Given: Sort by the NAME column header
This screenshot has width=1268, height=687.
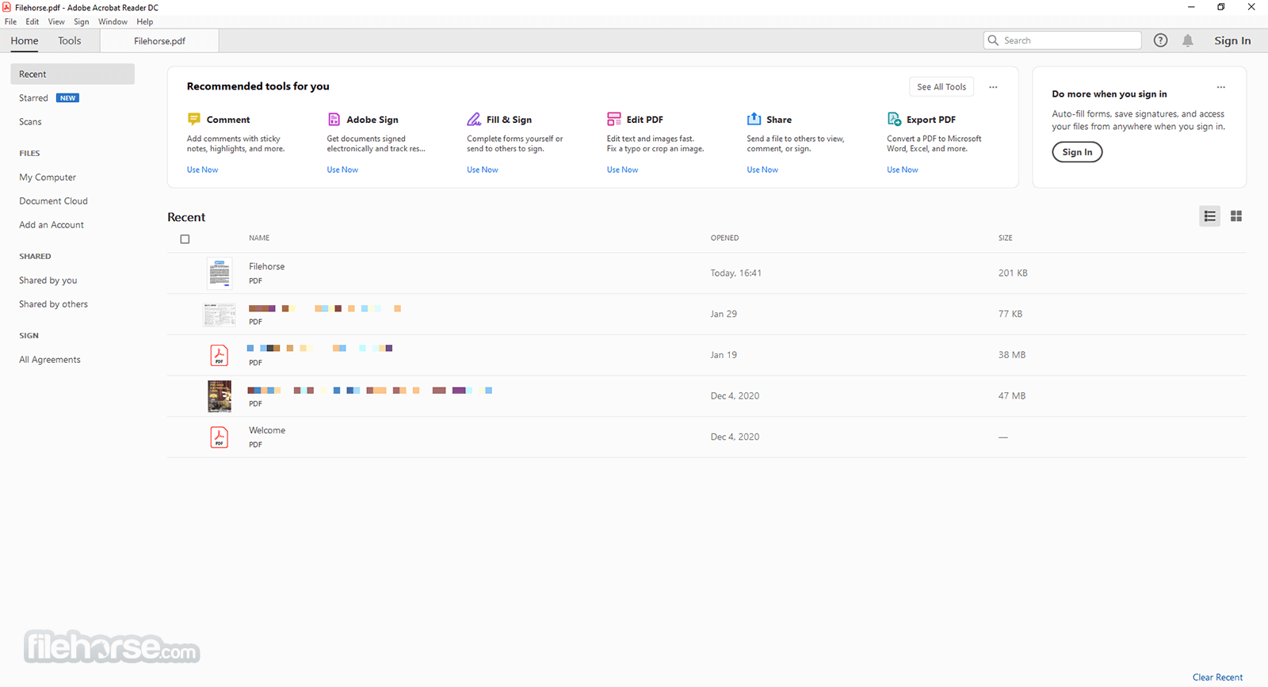Looking at the screenshot, I should [259, 238].
